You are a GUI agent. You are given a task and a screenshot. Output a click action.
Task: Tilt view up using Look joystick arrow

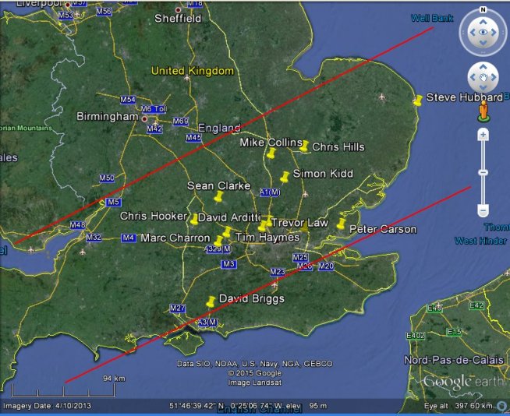click(x=483, y=19)
